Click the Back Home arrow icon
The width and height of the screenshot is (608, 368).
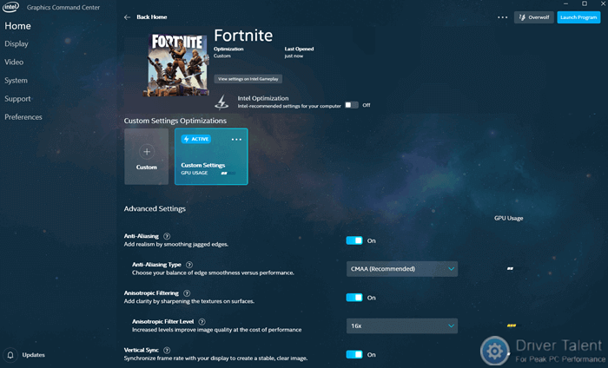127,17
